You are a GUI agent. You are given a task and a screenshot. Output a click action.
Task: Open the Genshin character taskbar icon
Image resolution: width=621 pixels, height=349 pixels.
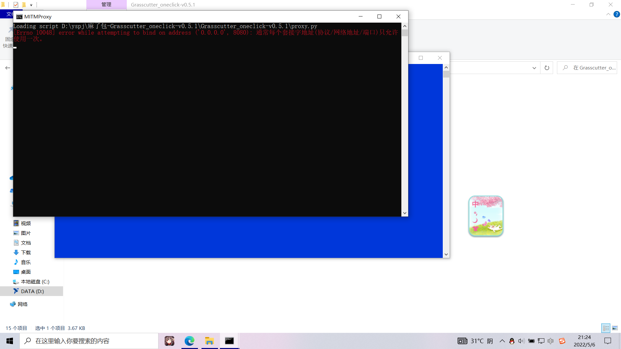(169, 341)
